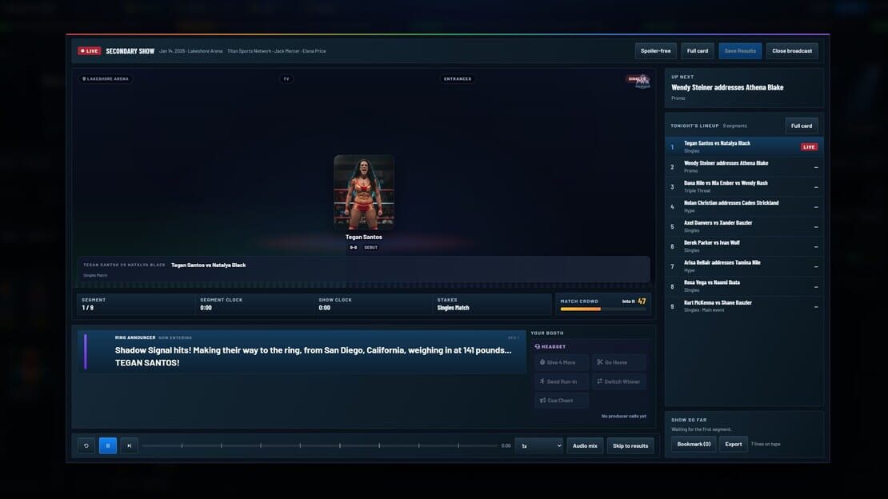Toggle Spoiler-free mode

[x=655, y=51]
